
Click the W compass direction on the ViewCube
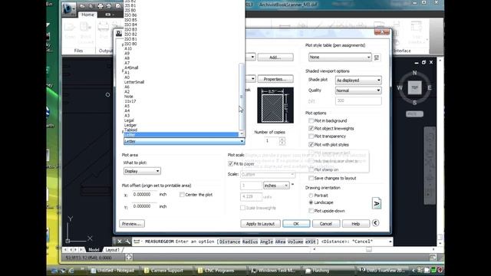click(x=400, y=87)
